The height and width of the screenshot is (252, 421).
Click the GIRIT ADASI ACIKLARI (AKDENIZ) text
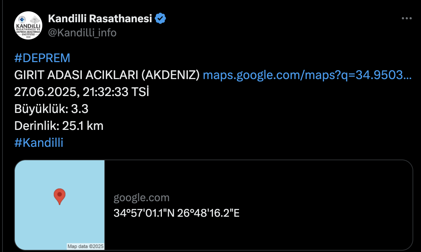pos(107,75)
